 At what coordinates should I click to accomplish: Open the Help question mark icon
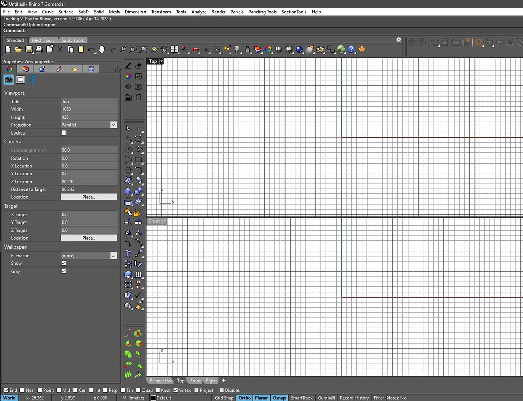(351, 49)
